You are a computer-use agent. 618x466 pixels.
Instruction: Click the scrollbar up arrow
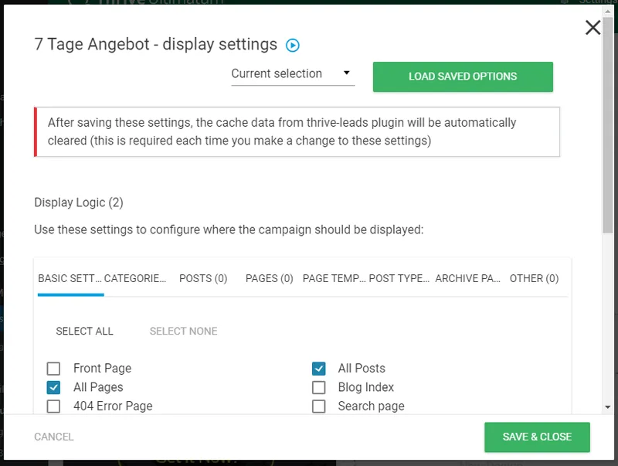click(x=607, y=11)
